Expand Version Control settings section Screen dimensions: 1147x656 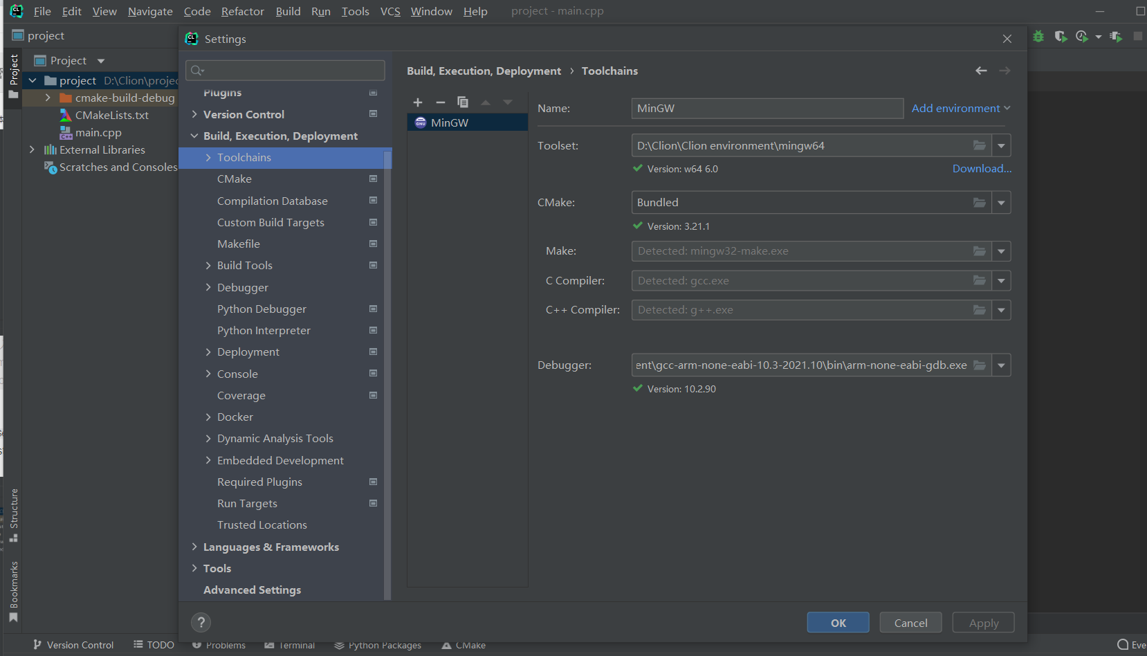click(194, 114)
